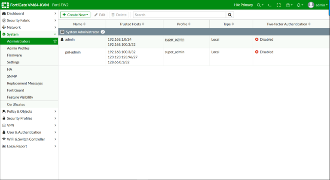Click trusted host 192.168.1.0/24

click(x=119, y=39)
